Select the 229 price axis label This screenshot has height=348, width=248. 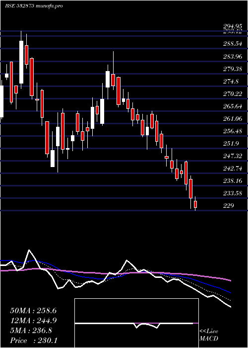229,205
